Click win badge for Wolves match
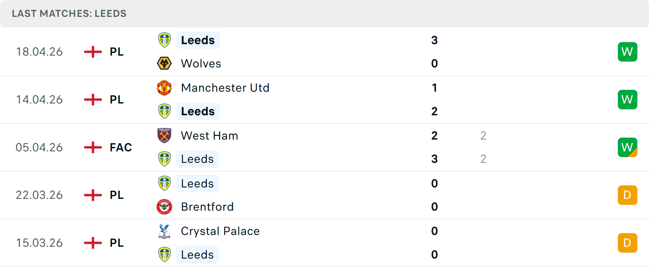 click(627, 52)
